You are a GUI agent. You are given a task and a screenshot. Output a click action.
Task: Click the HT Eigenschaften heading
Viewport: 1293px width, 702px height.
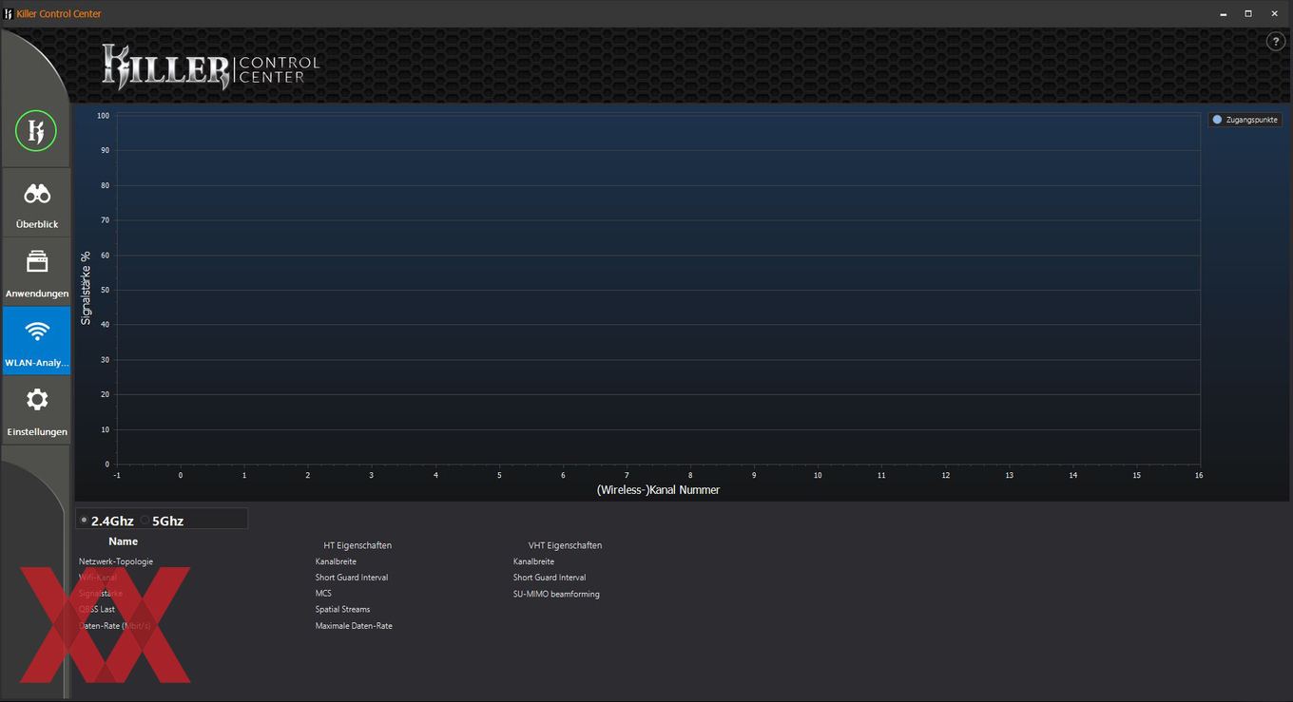(357, 545)
